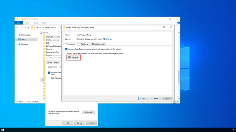This screenshot has height=132, width=236.
Task: Click OK in Temp Properties dialog
Action: coord(68,123)
